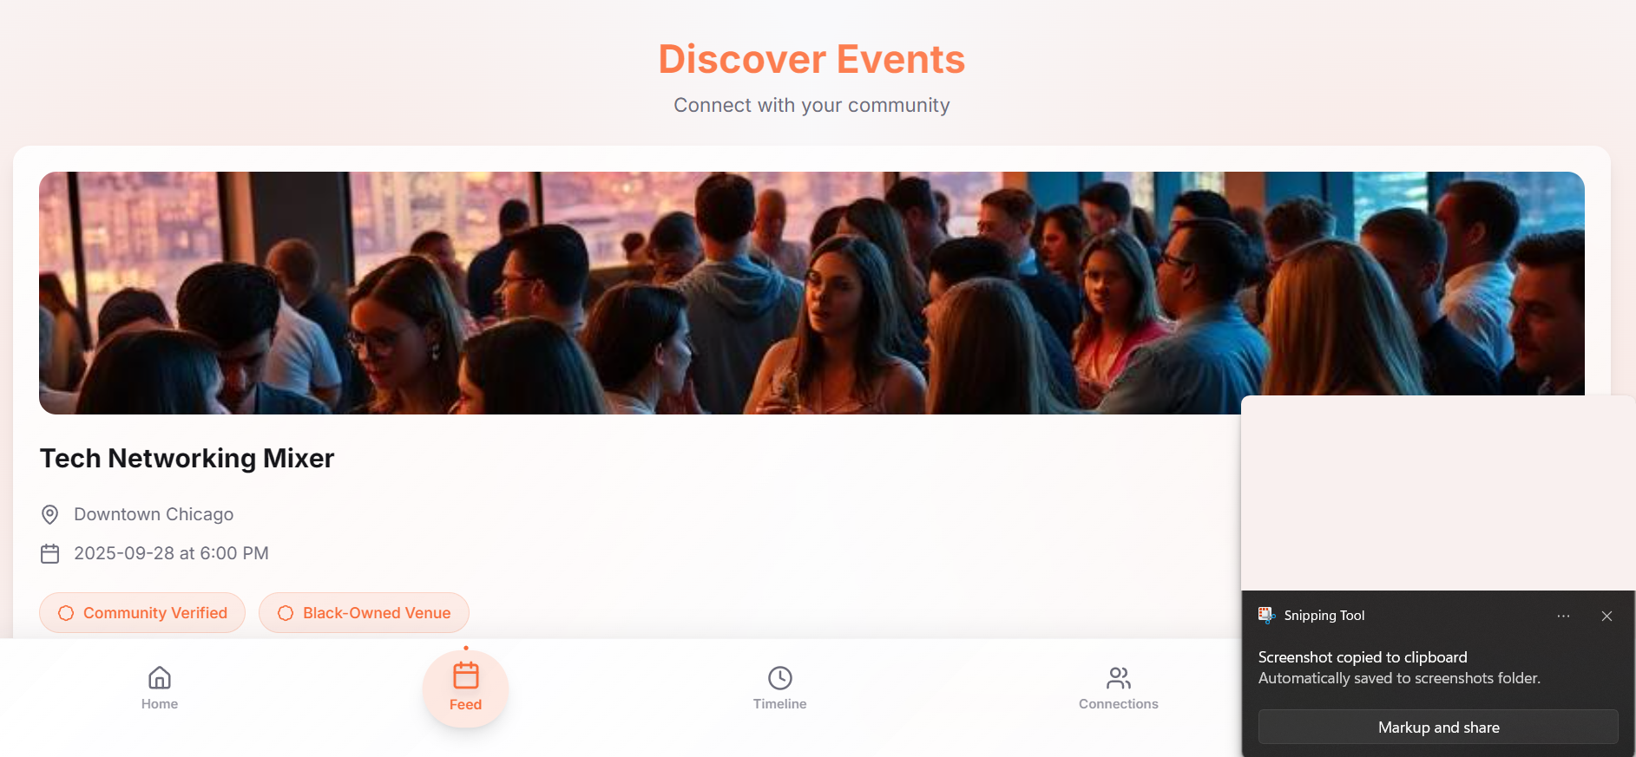Open Snipping Tool notification options ellipsis
1636x757 pixels.
pos(1563,616)
